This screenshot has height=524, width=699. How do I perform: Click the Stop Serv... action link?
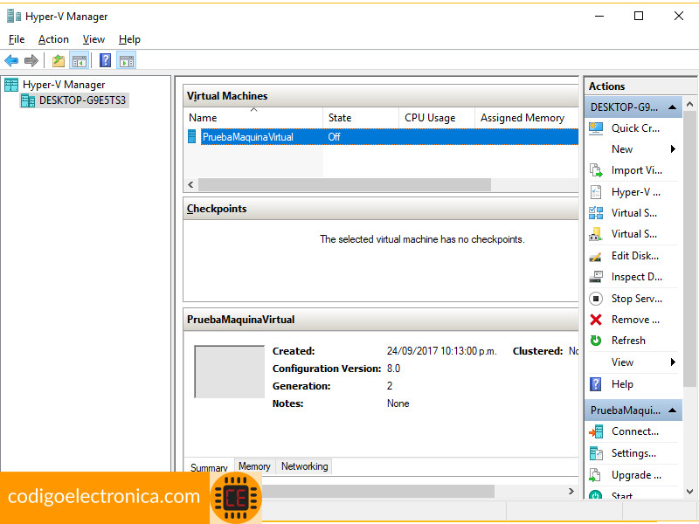tap(637, 299)
